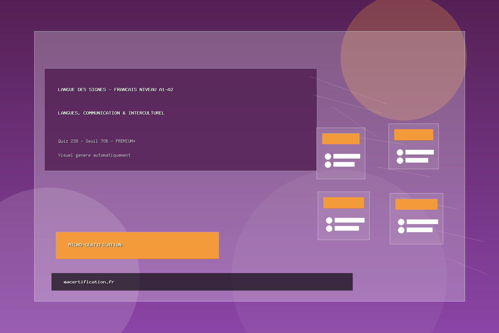Click orange header of lower-right quiz card
Image resolution: width=499 pixels, height=333 pixels.
416,204
